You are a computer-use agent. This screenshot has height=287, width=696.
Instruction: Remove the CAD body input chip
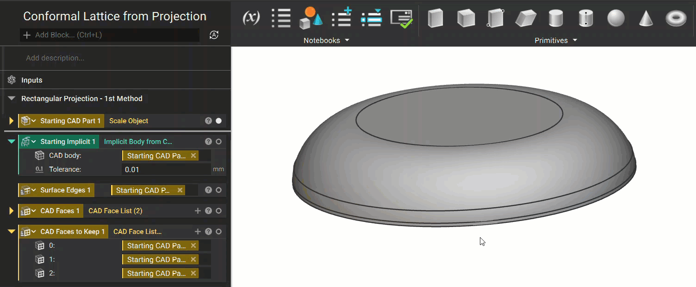pos(193,155)
